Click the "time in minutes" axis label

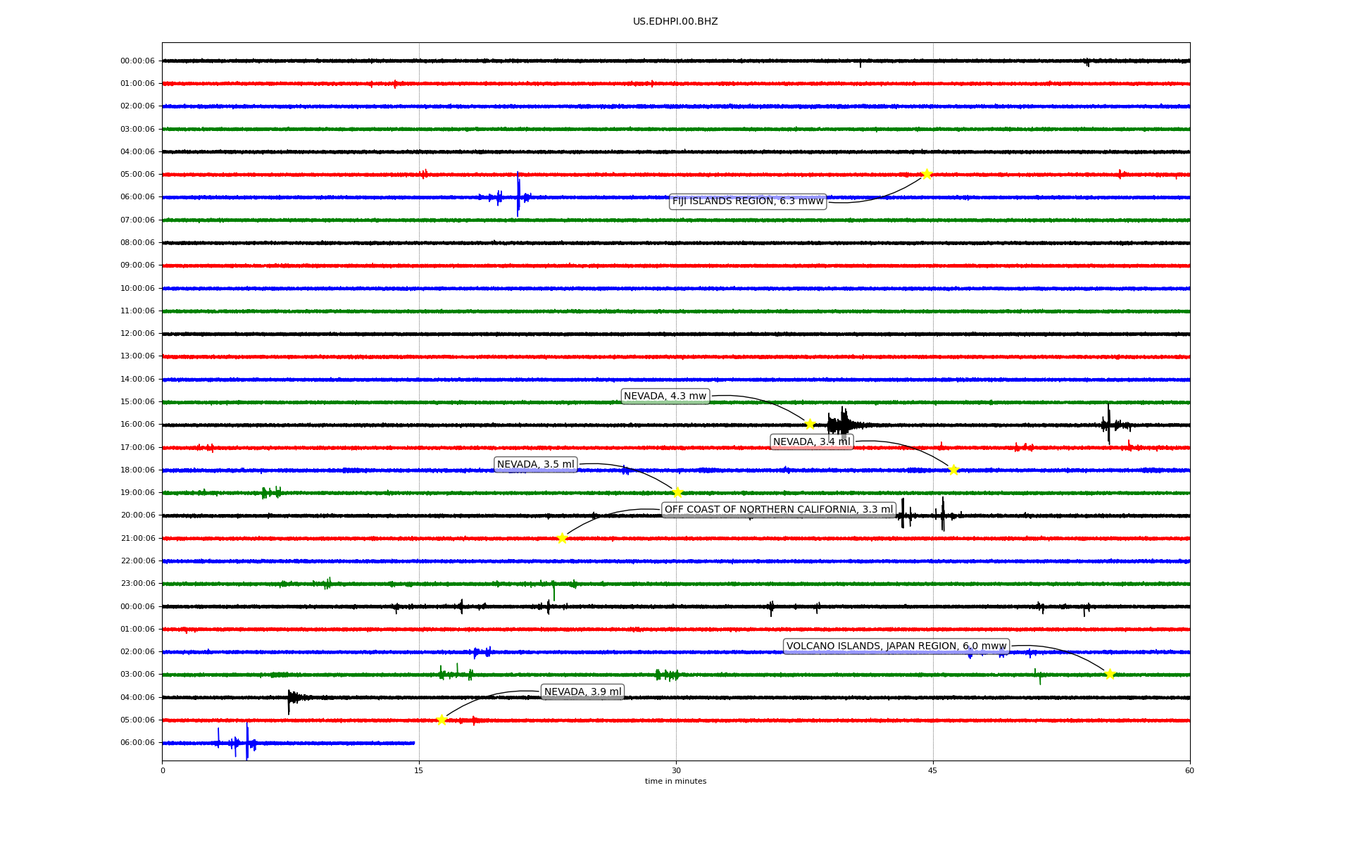pyautogui.click(x=675, y=782)
